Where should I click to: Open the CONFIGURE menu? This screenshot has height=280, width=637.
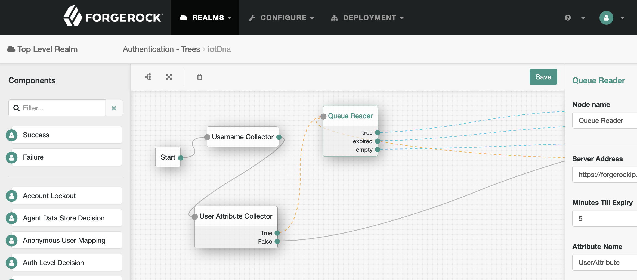coord(281,18)
